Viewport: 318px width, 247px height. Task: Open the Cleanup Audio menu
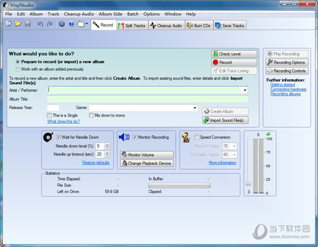(x=79, y=14)
